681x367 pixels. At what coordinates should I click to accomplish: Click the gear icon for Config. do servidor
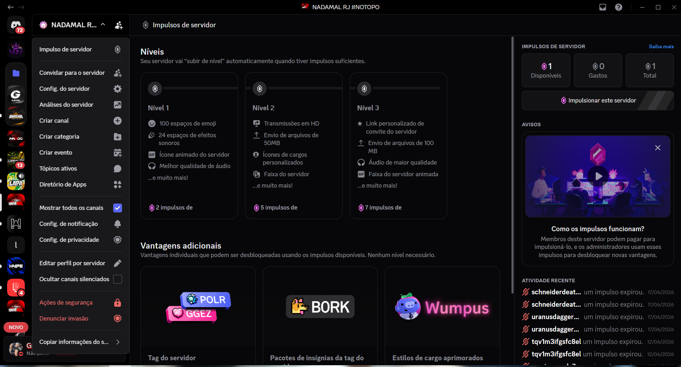click(117, 89)
